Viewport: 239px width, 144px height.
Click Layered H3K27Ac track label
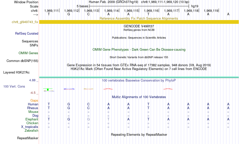[16, 73]
